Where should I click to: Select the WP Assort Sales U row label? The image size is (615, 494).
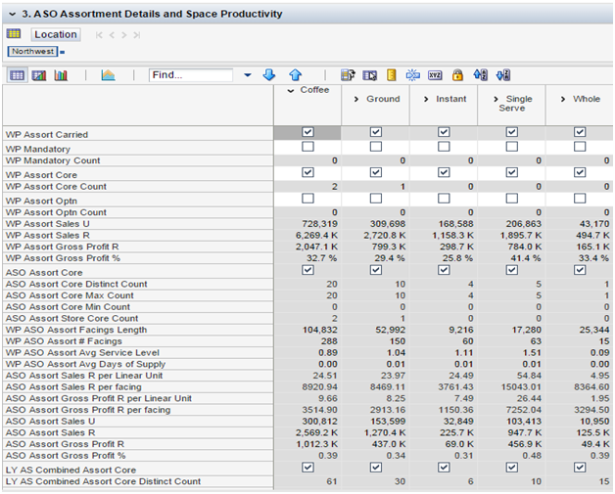[47, 224]
